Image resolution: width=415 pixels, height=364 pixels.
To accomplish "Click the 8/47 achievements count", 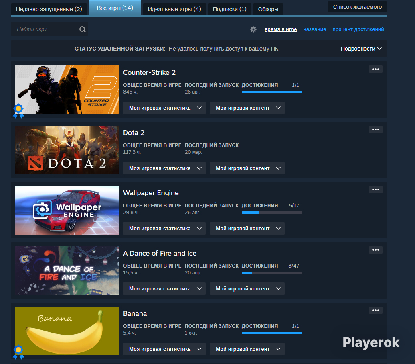I will (294, 266).
